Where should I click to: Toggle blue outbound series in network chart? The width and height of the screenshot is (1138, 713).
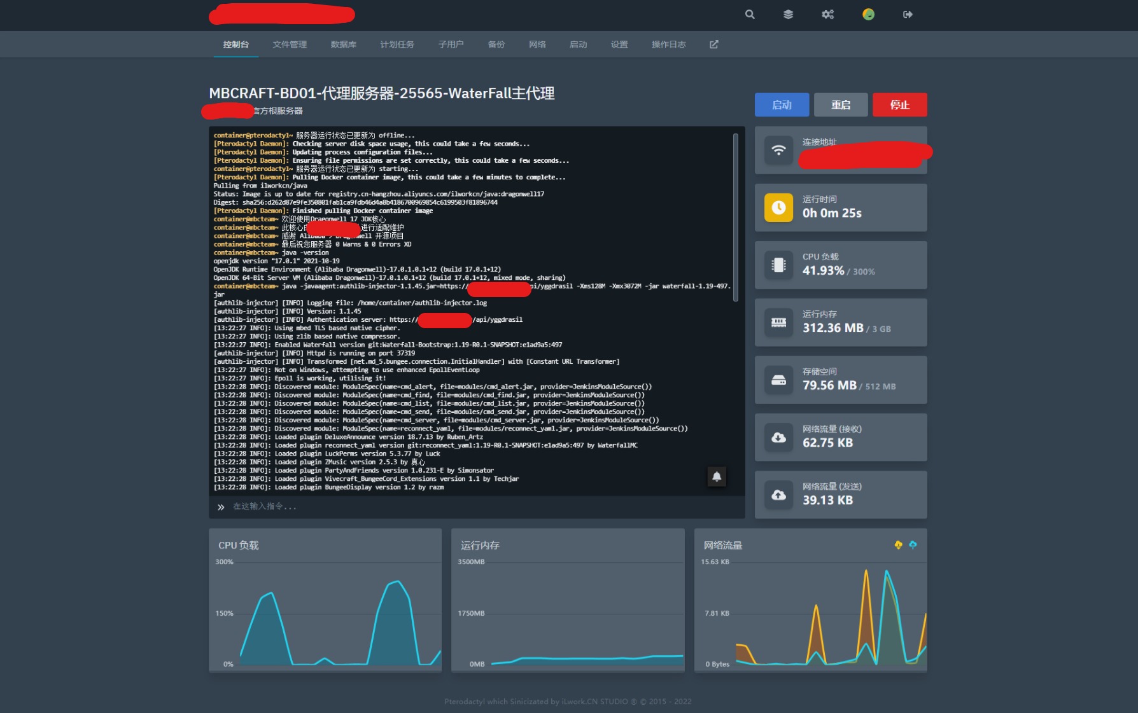pyautogui.click(x=913, y=545)
